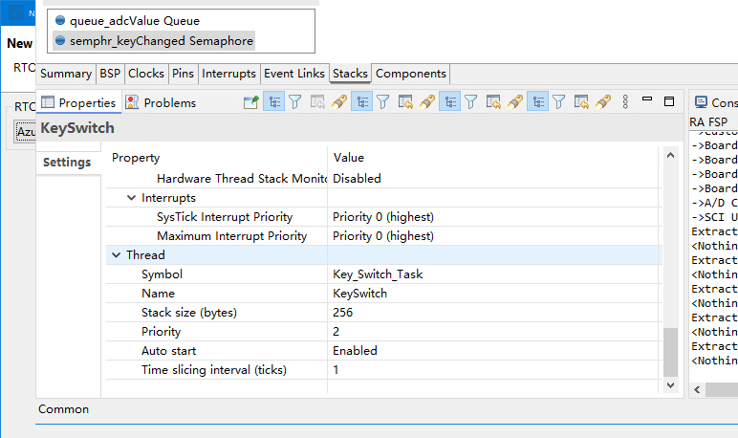Click the Properties tab icon

click(x=48, y=101)
